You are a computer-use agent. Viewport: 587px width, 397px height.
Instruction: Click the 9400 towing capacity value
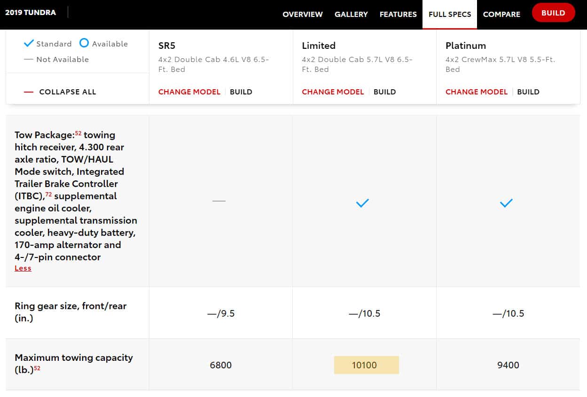coord(508,365)
